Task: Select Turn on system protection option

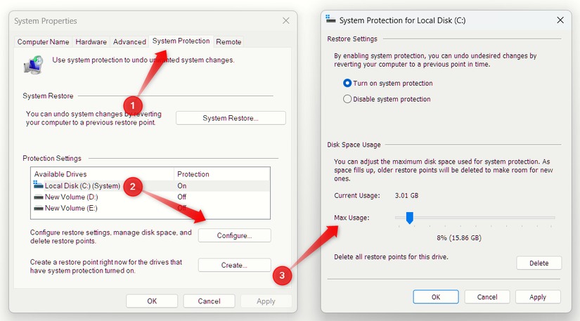Action: coord(347,83)
